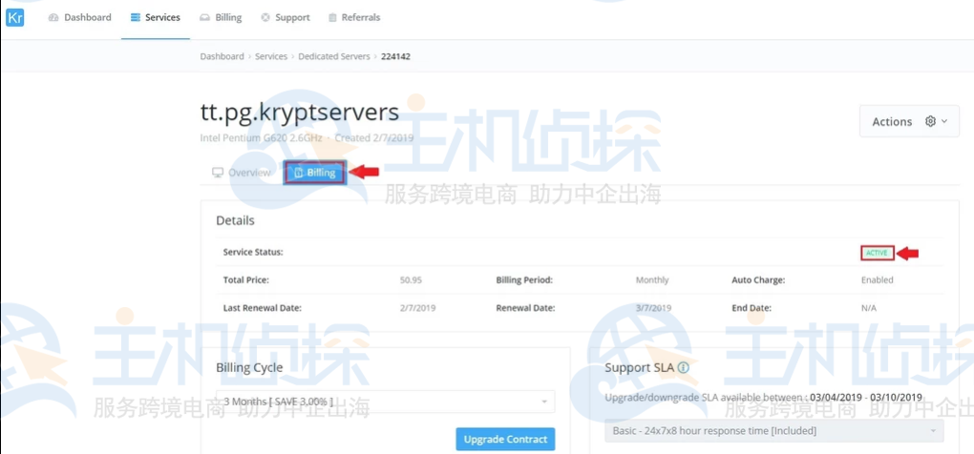Open the Billing menu in top navigation

(x=222, y=17)
